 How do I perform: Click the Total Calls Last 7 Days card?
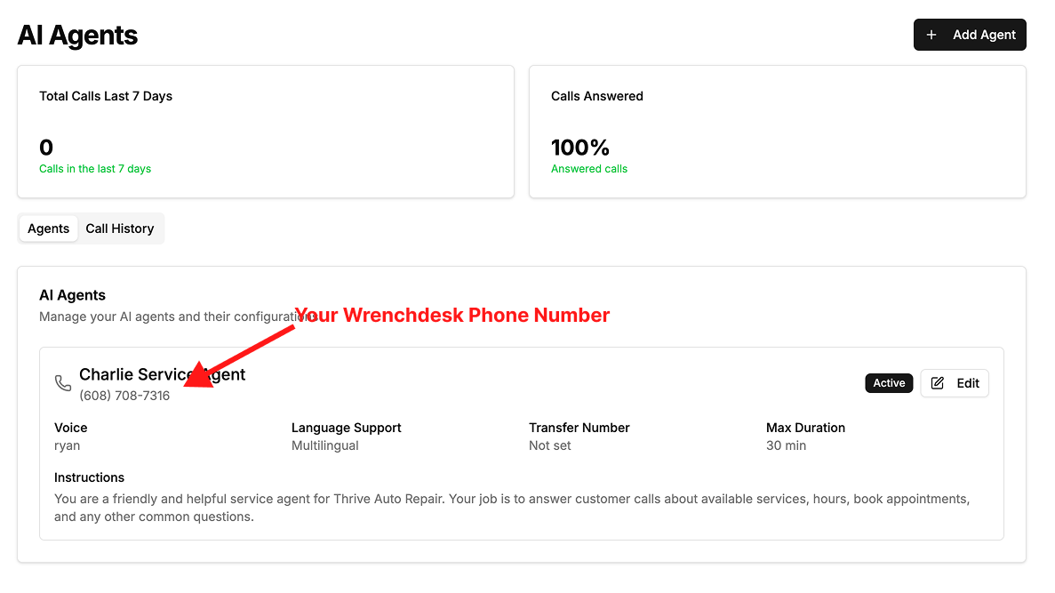click(x=265, y=131)
